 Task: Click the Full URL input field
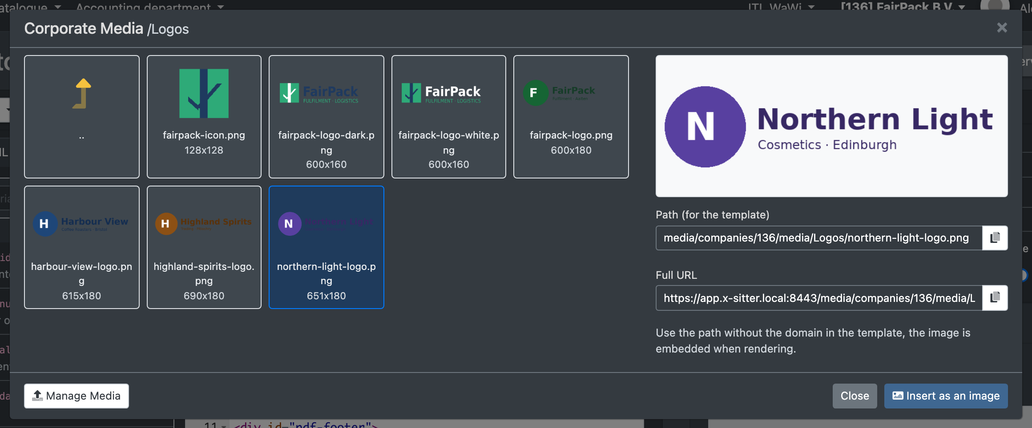[819, 298]
